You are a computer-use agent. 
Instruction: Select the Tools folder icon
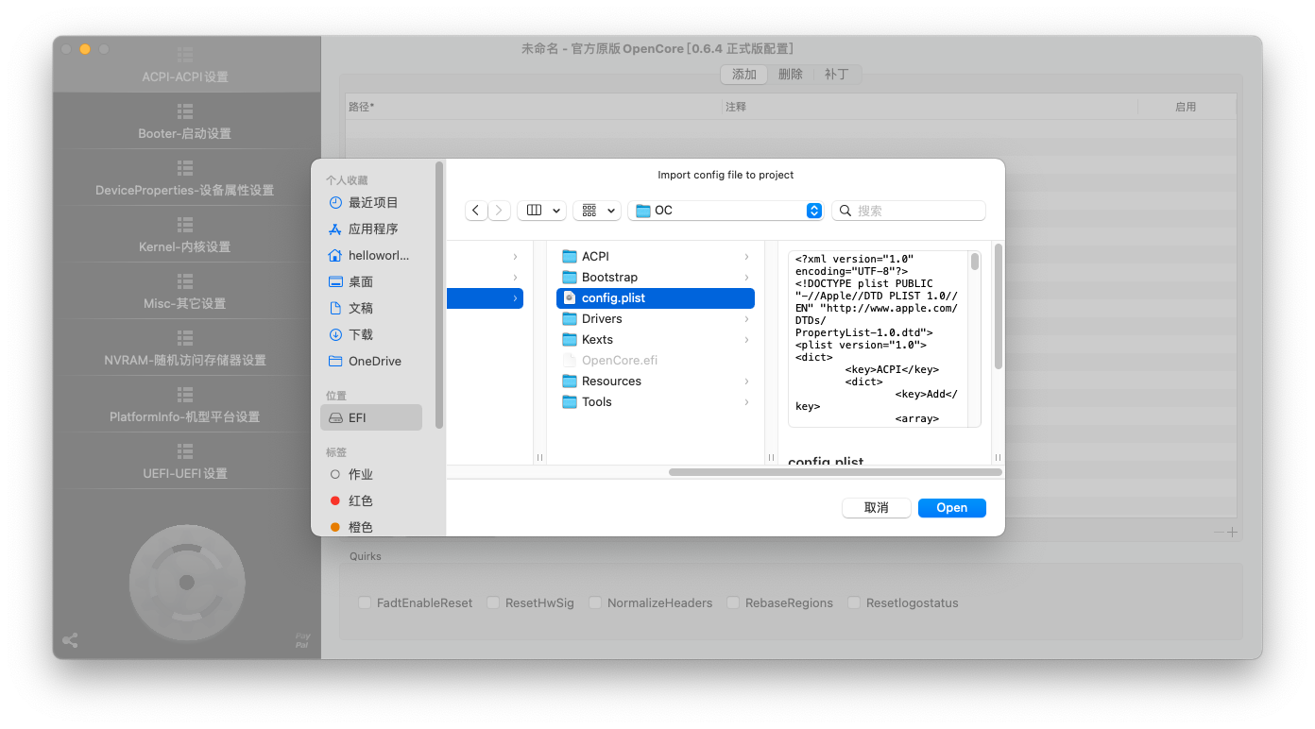[x=569, y=401]
